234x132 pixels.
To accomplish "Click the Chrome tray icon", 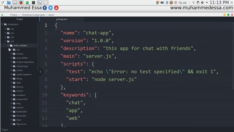I will (x=158, y=3).
